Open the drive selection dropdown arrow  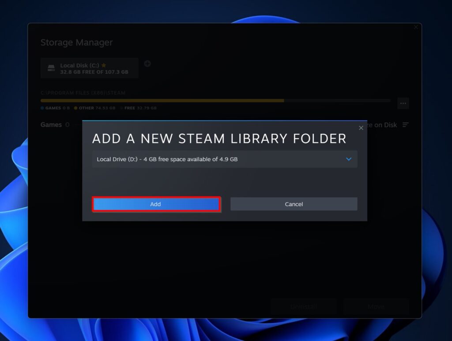349,159
